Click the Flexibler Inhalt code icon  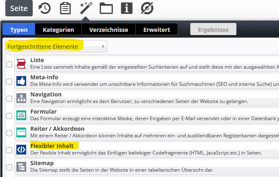(x=21, y=150)
